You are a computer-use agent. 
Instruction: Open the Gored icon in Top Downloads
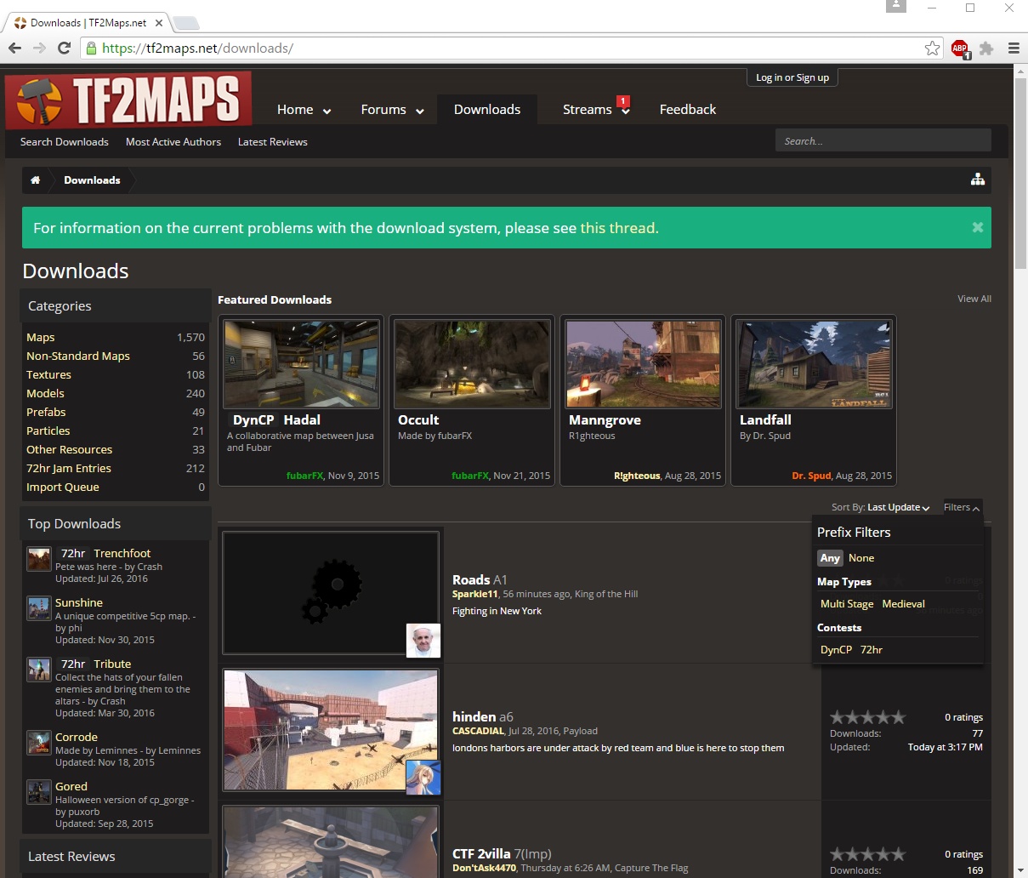click(39, 792)
